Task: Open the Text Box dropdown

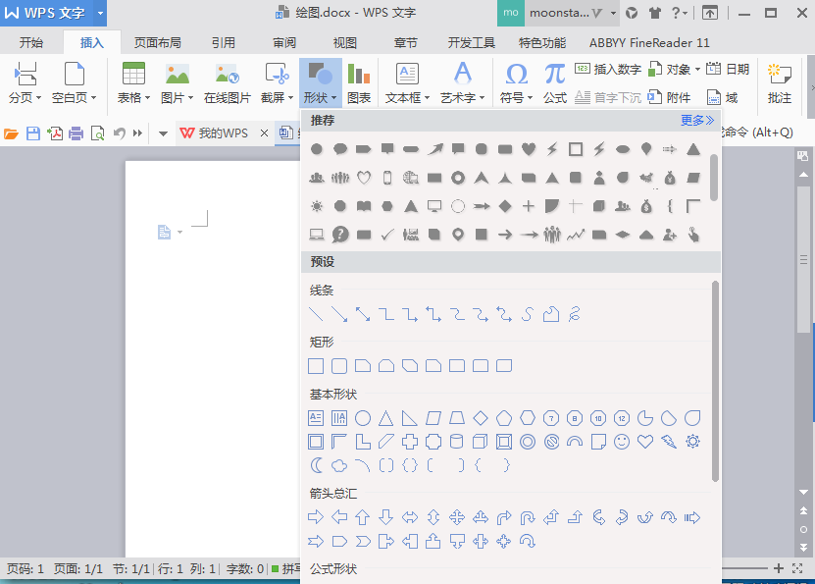Action: pyautogui.click(x=408, y=82)
